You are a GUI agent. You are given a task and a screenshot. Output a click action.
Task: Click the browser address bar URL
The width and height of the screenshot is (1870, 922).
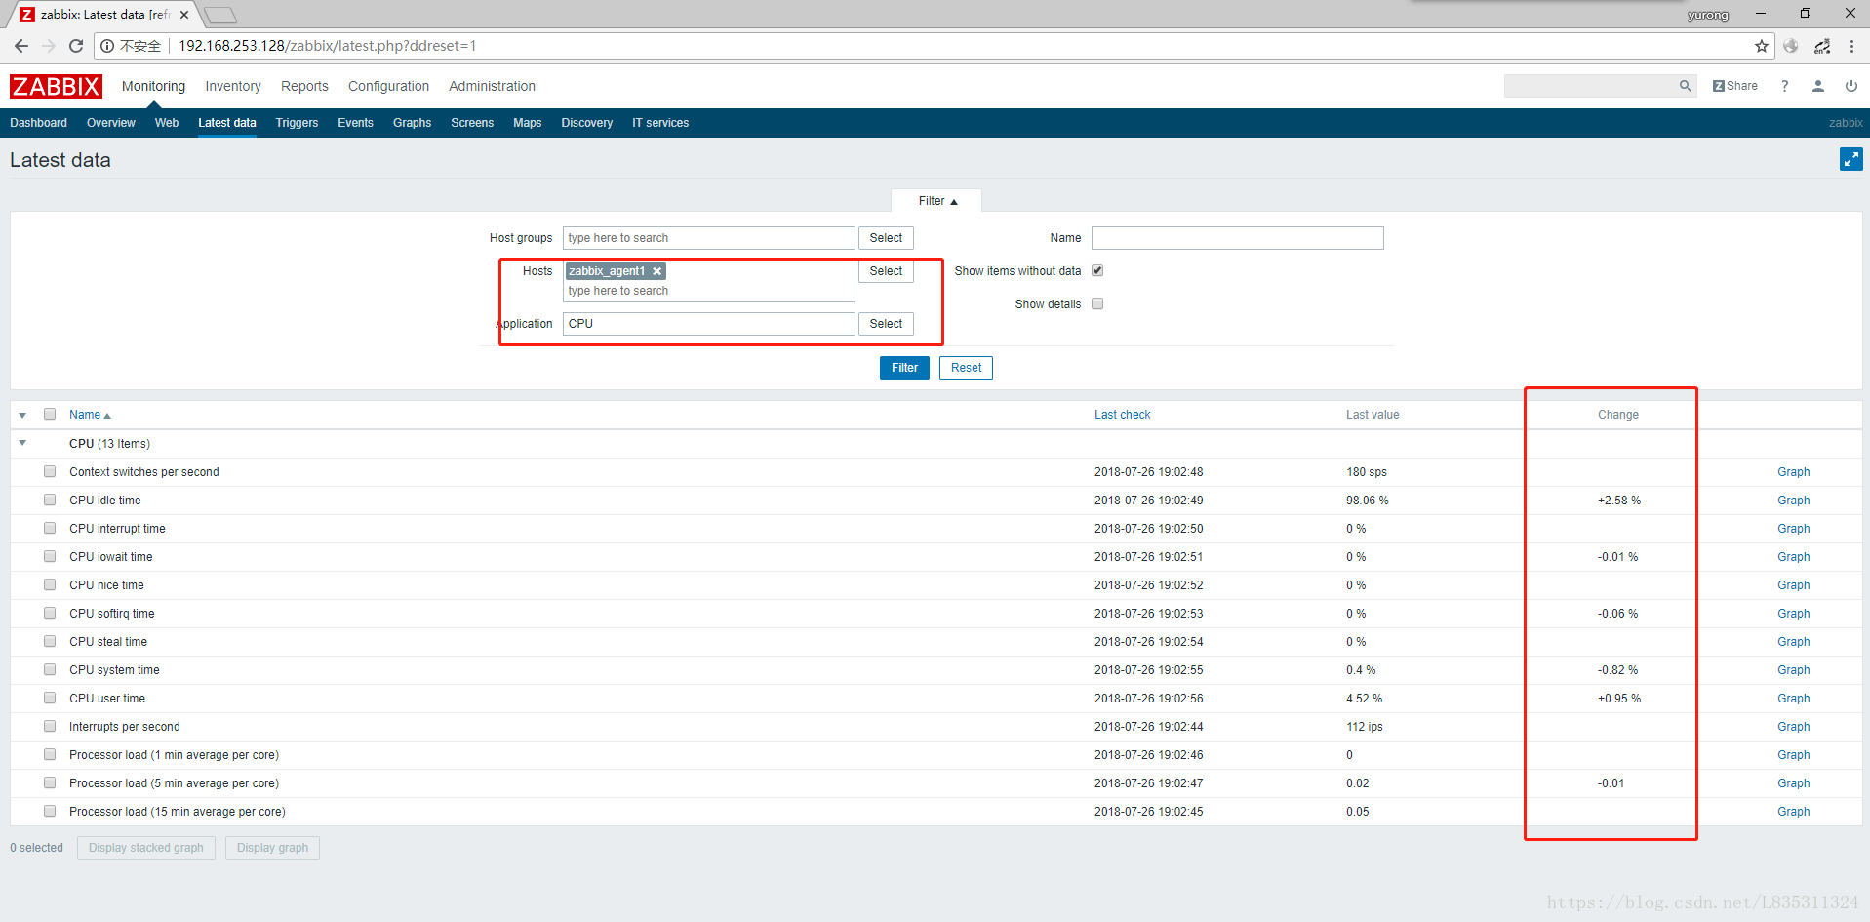coord(327,46)
